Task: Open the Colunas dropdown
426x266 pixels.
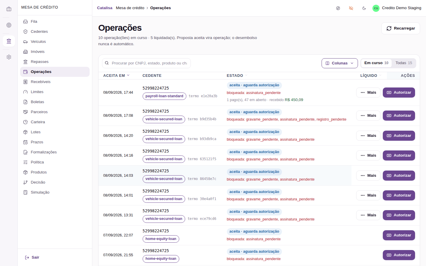Action: click(340, 63)
